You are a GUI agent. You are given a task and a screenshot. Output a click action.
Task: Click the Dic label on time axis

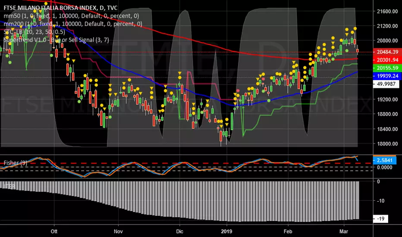[180, 231]
